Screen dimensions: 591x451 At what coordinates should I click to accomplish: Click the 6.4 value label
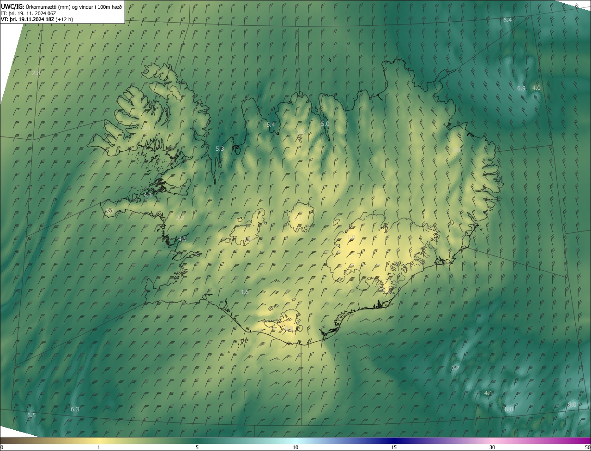(x=507, y=20)
